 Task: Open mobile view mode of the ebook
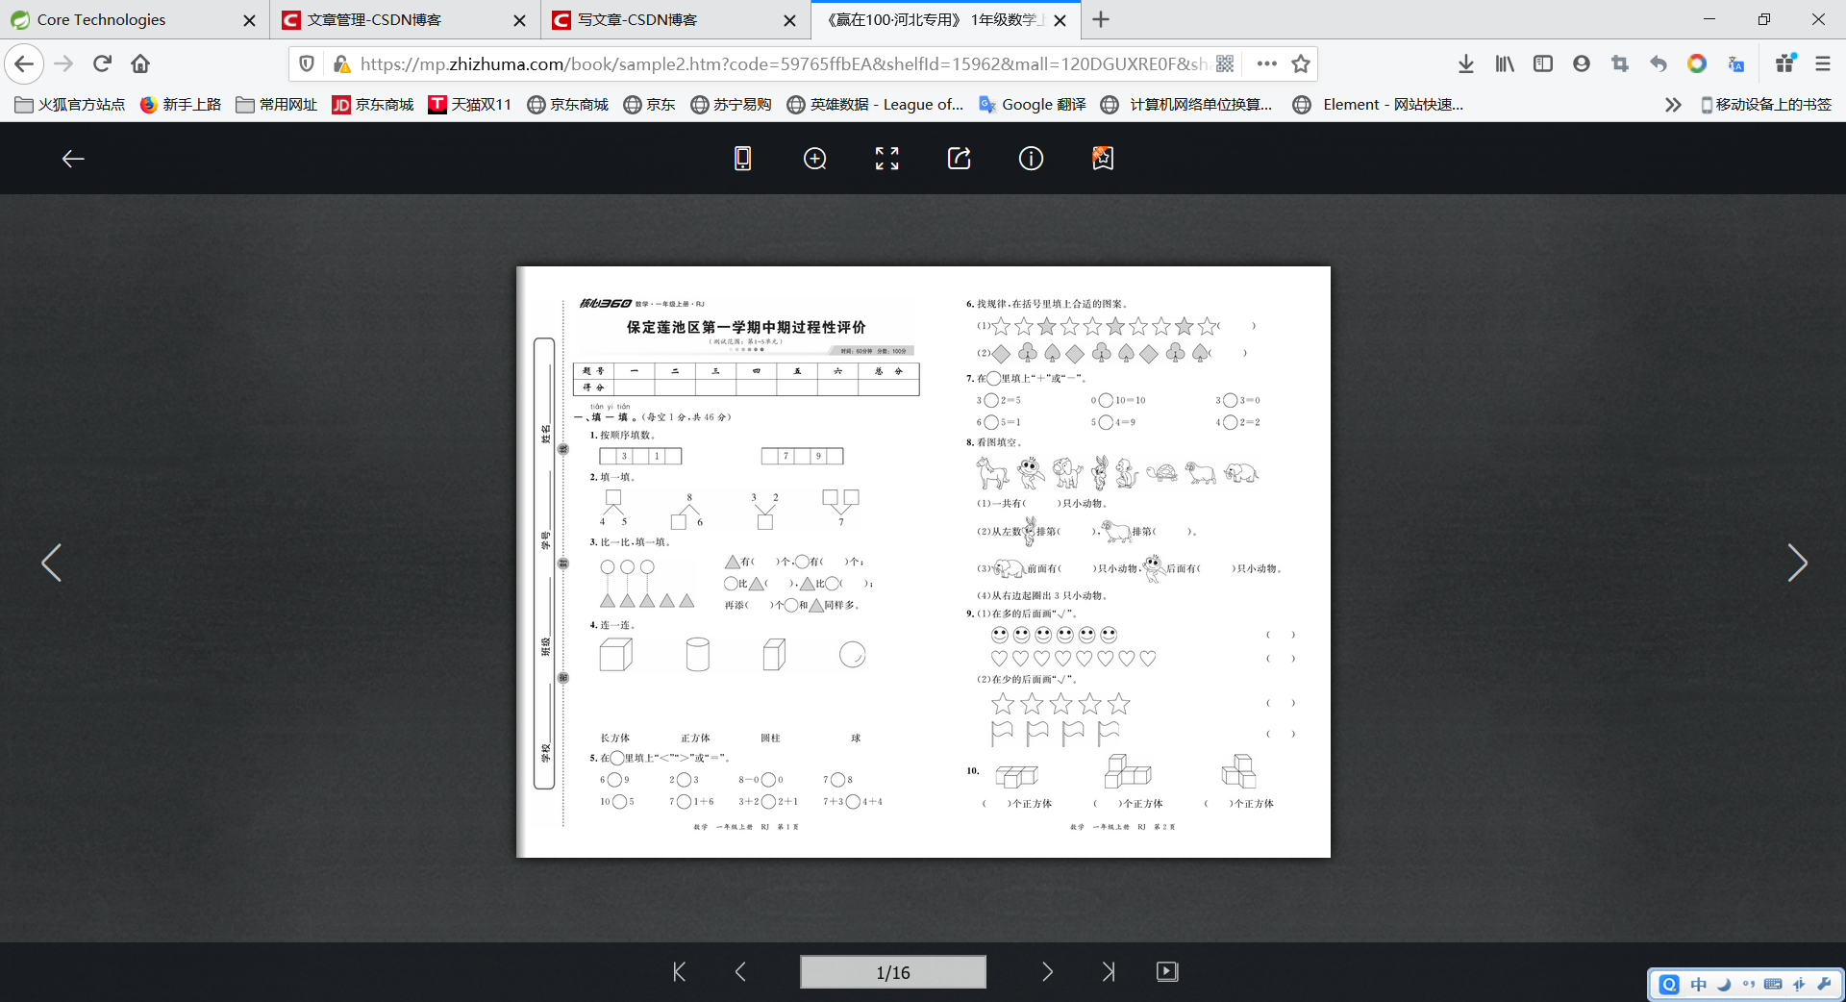(742, 159)
